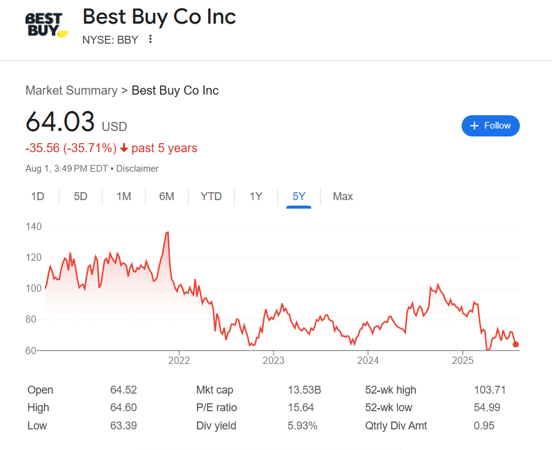
Task: Click the late-2021 price peak on the chart
Action: [167, 232]
